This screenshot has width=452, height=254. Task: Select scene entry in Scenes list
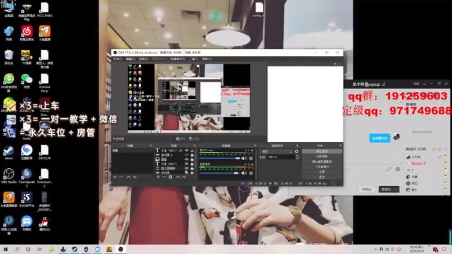(x=133, y=150)
